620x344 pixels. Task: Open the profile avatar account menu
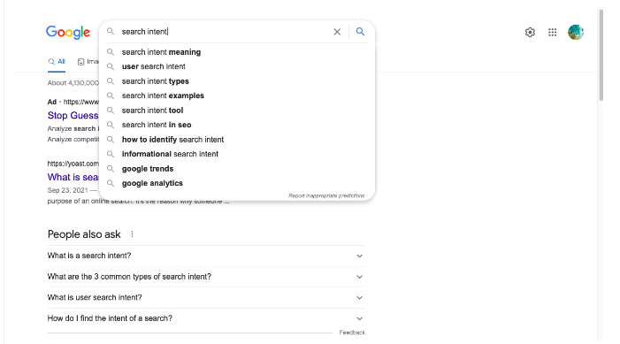click(x=575, y=32)
